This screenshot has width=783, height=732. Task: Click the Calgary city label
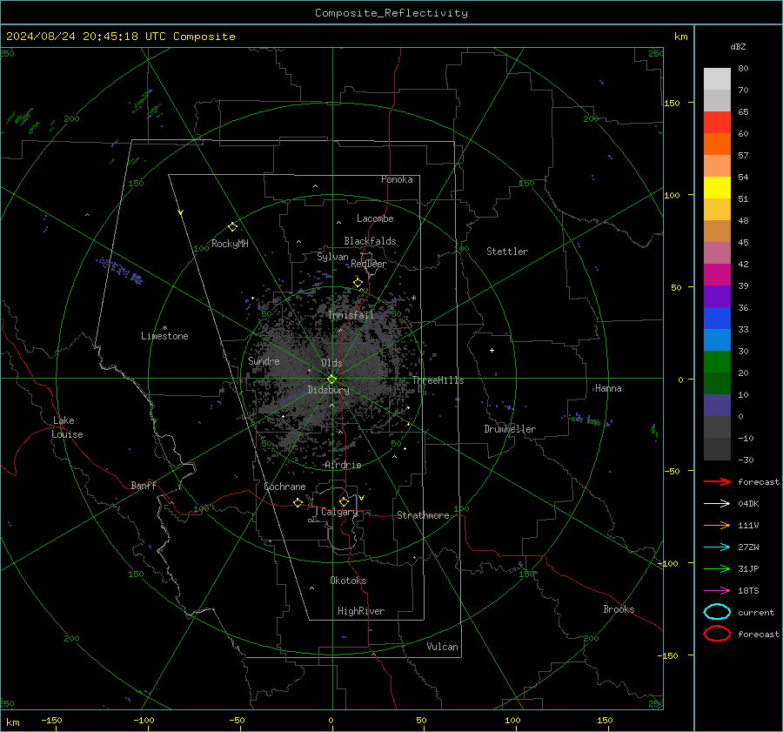tap(339, 512)
